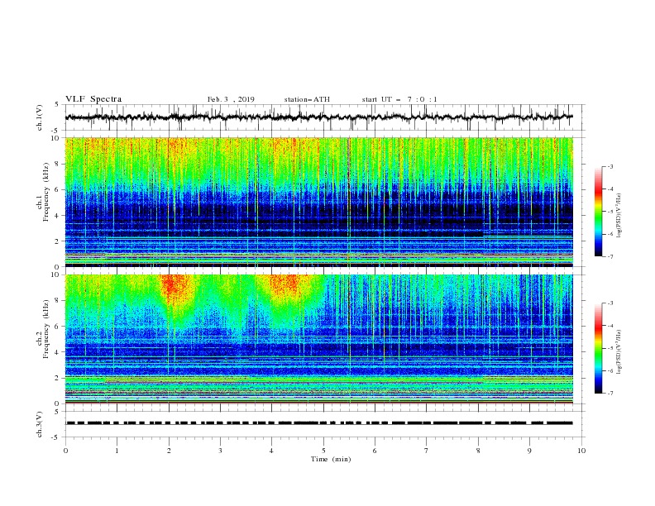
Task: Click the time axis tick label "5"
Action: pyautogui.click(x=323, y=451)
